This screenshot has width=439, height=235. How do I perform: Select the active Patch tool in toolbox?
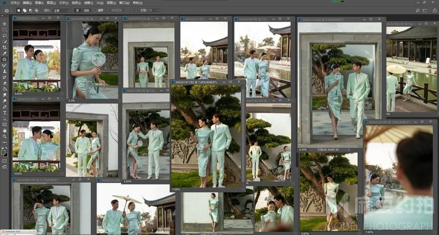coord(4,59)
